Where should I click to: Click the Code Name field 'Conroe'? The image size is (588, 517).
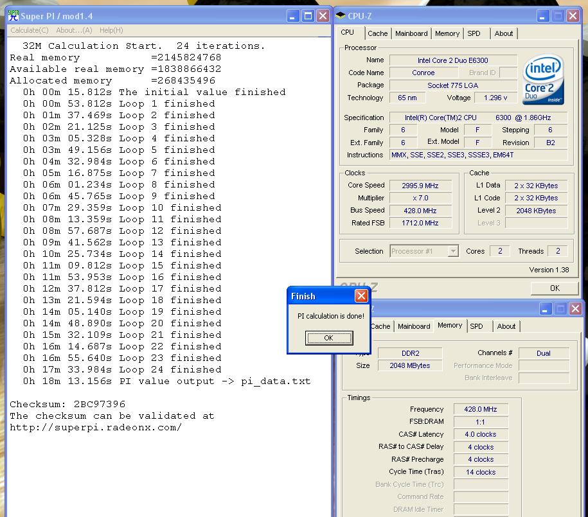(x=423, y=73)
